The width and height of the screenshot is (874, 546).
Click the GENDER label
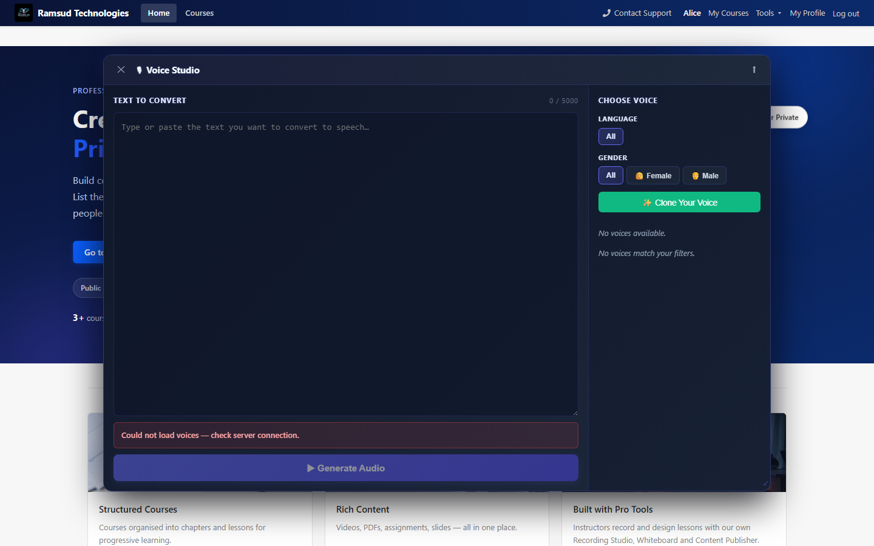(x=613, y=158)
